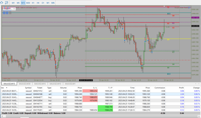Select trade row with ticket 304146711
Viewport: 201px width, 118px height.
100,104
